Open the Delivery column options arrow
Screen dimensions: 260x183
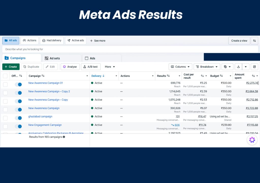tap(116, 76)
